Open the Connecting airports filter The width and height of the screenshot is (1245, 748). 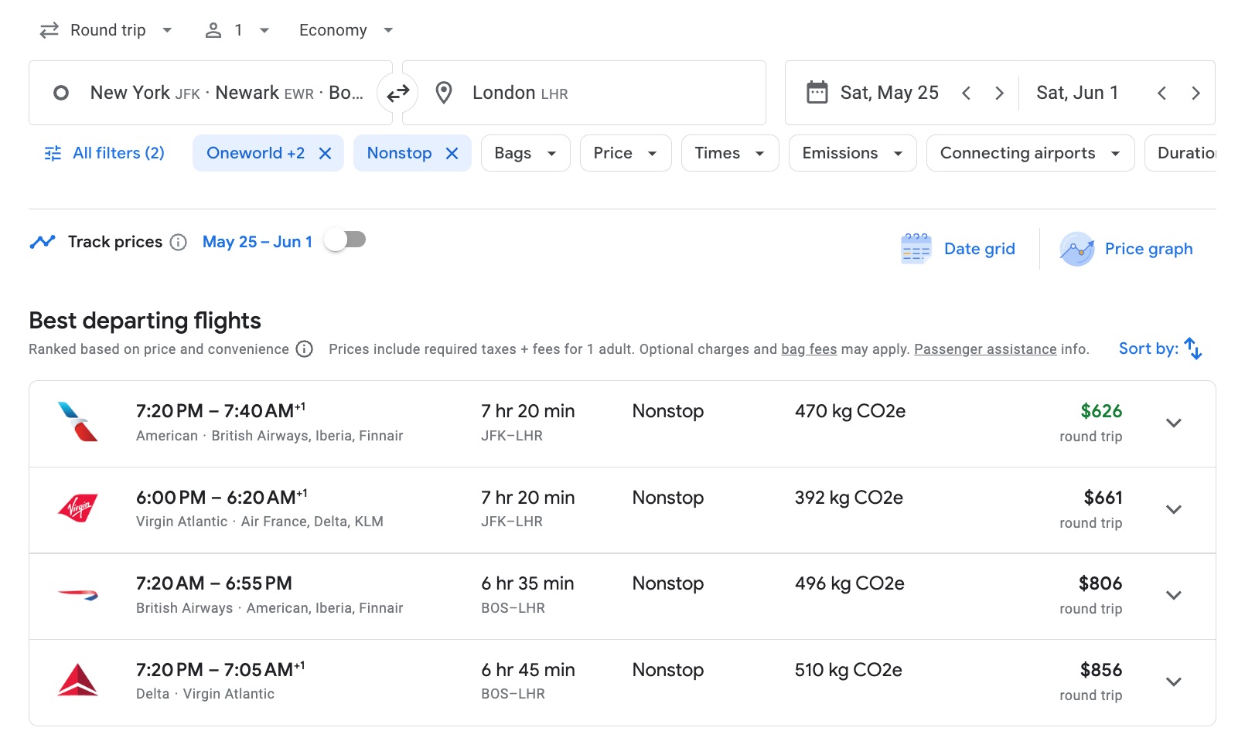[1028, 153]
